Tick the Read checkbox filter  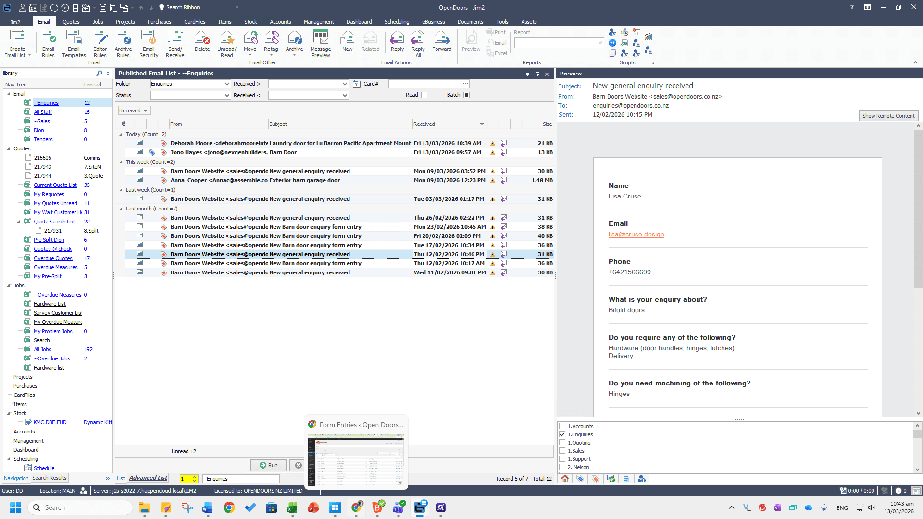coord(424,95)
